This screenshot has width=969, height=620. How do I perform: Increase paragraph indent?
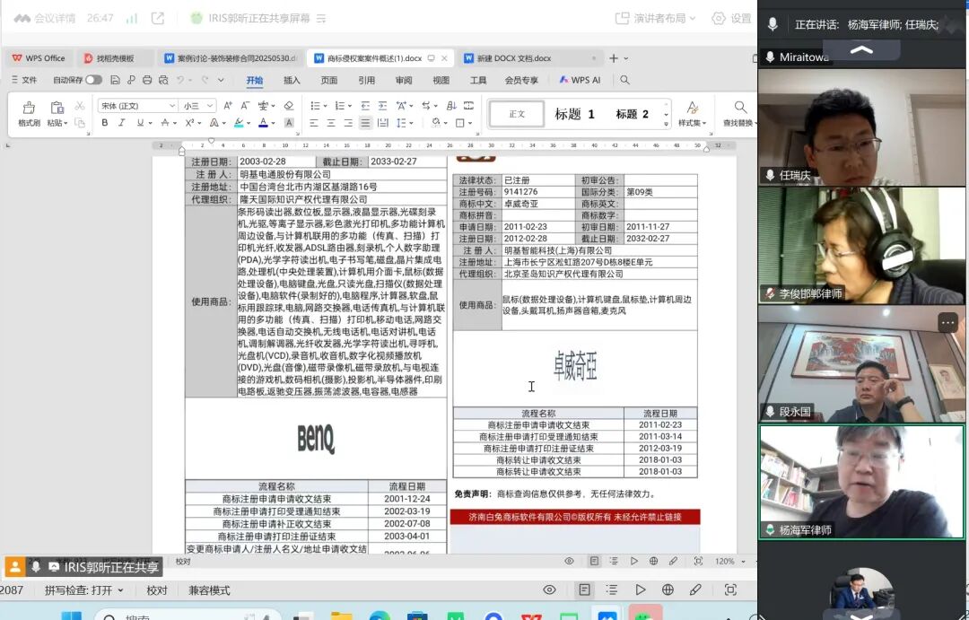coord(382,106)
